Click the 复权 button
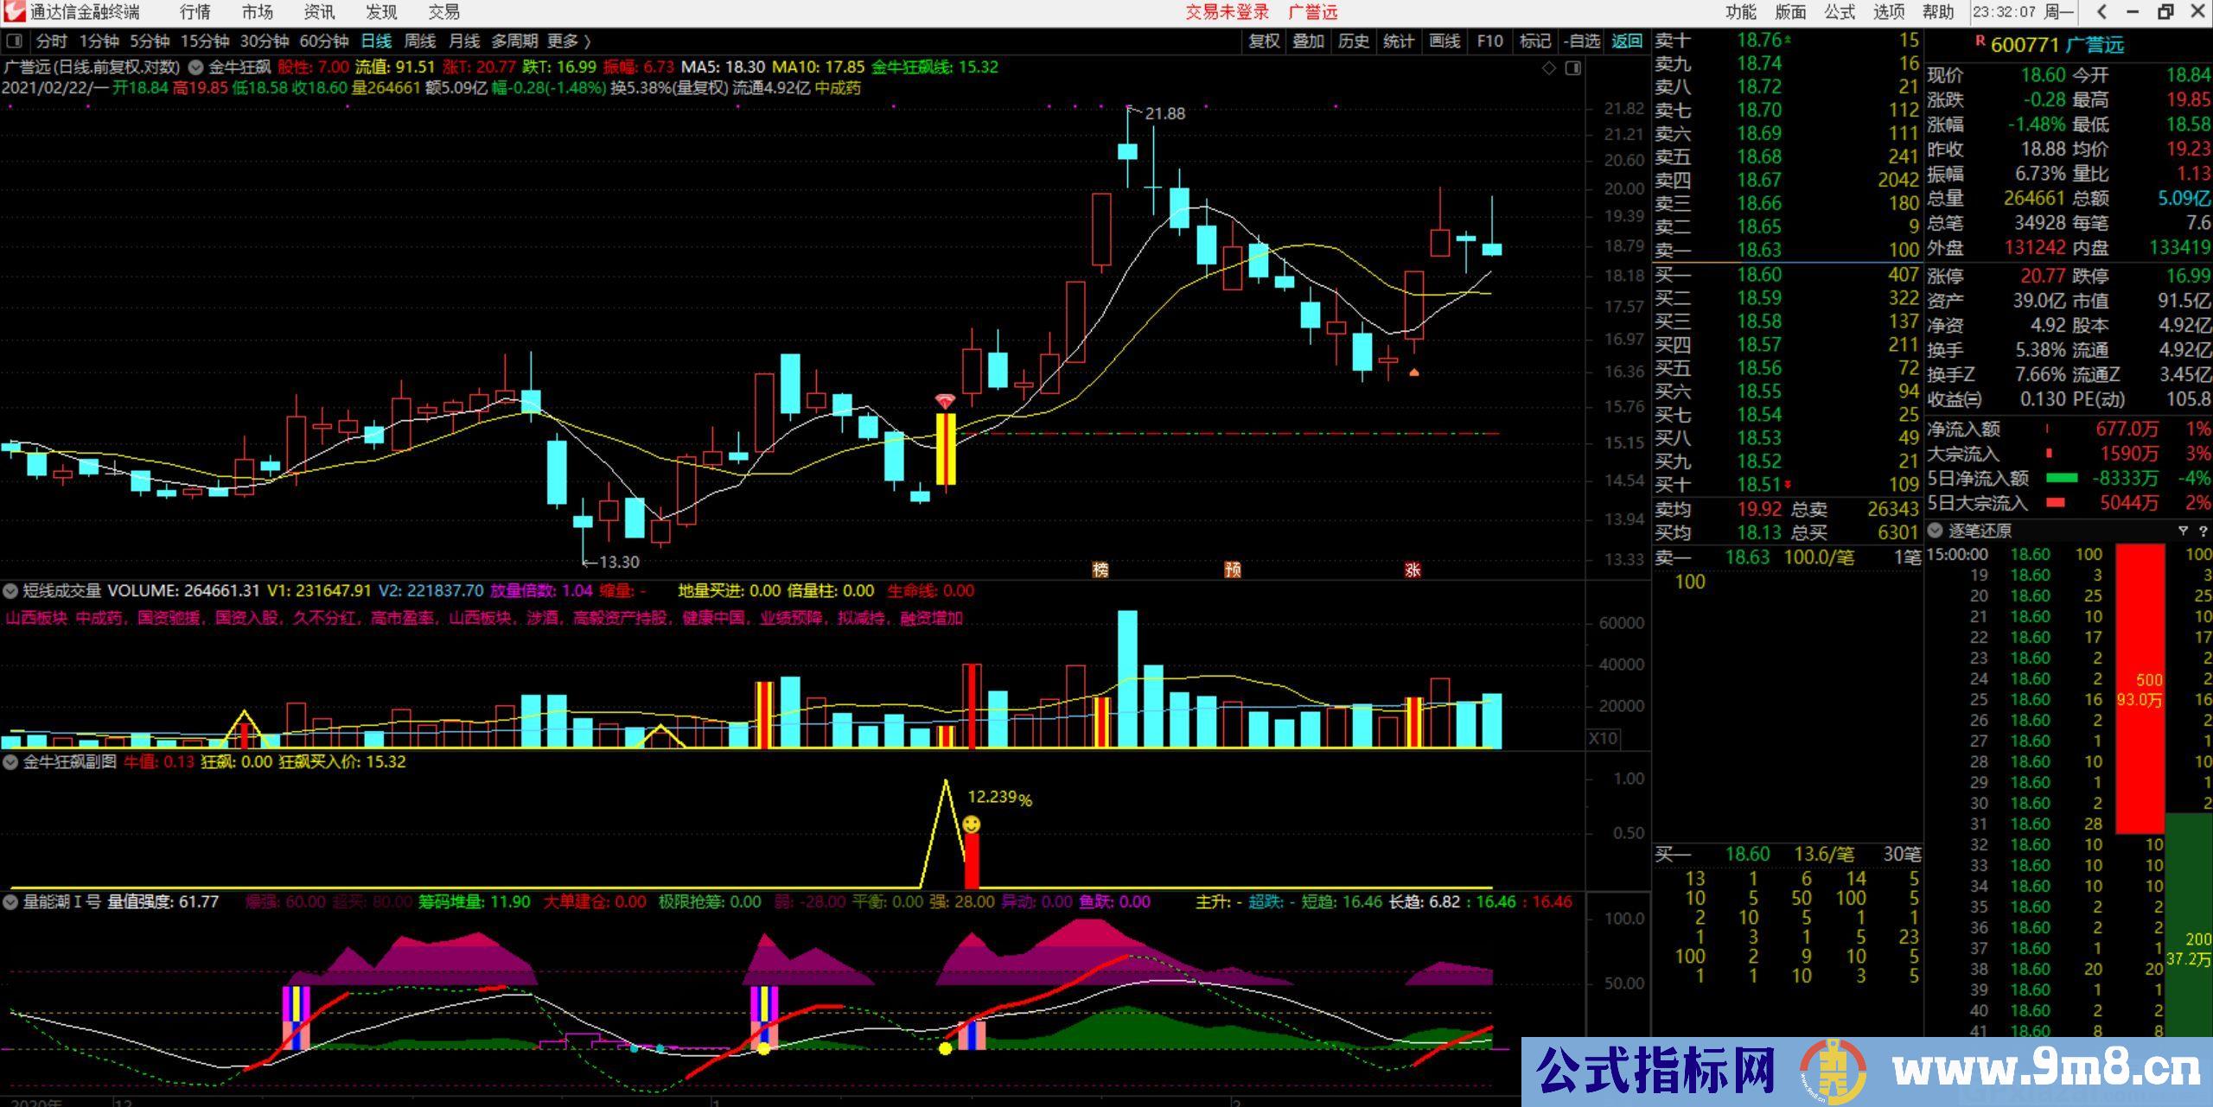The width and height of the screenshot is (2213, 1107). click(1264, 41)
